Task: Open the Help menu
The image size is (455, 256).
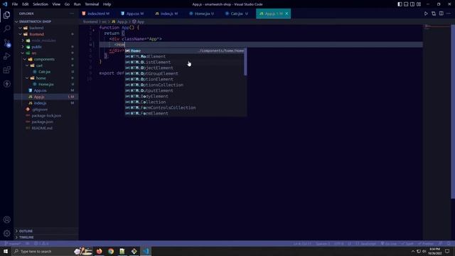Action: coord(107,4)
